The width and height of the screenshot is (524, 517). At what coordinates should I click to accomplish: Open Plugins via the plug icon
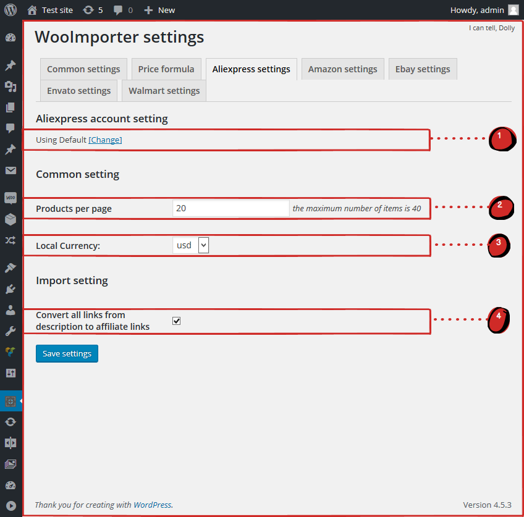pyautogui.click(x=11, y=289)
